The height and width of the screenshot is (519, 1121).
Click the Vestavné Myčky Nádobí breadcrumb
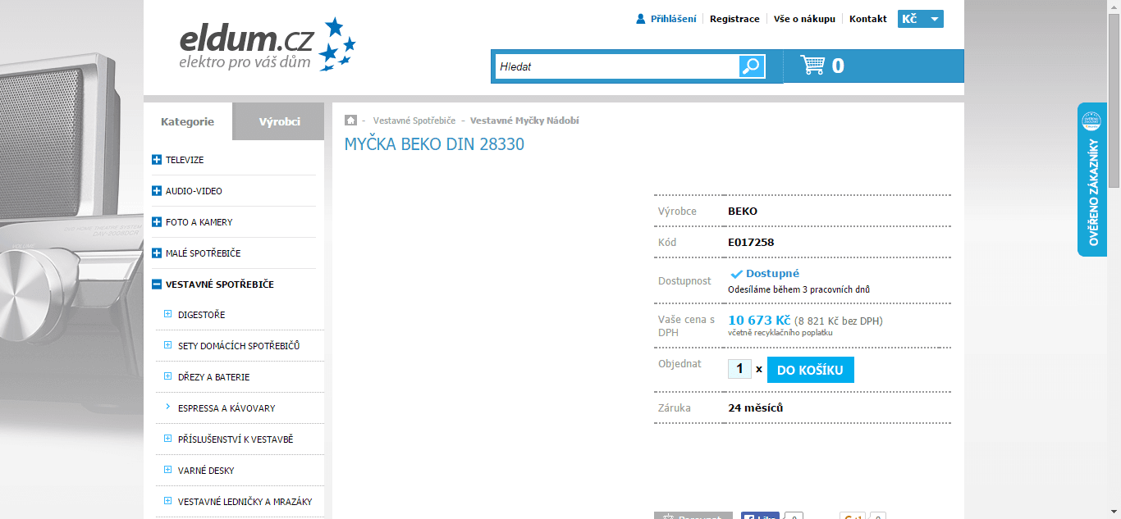pos(524,121)
